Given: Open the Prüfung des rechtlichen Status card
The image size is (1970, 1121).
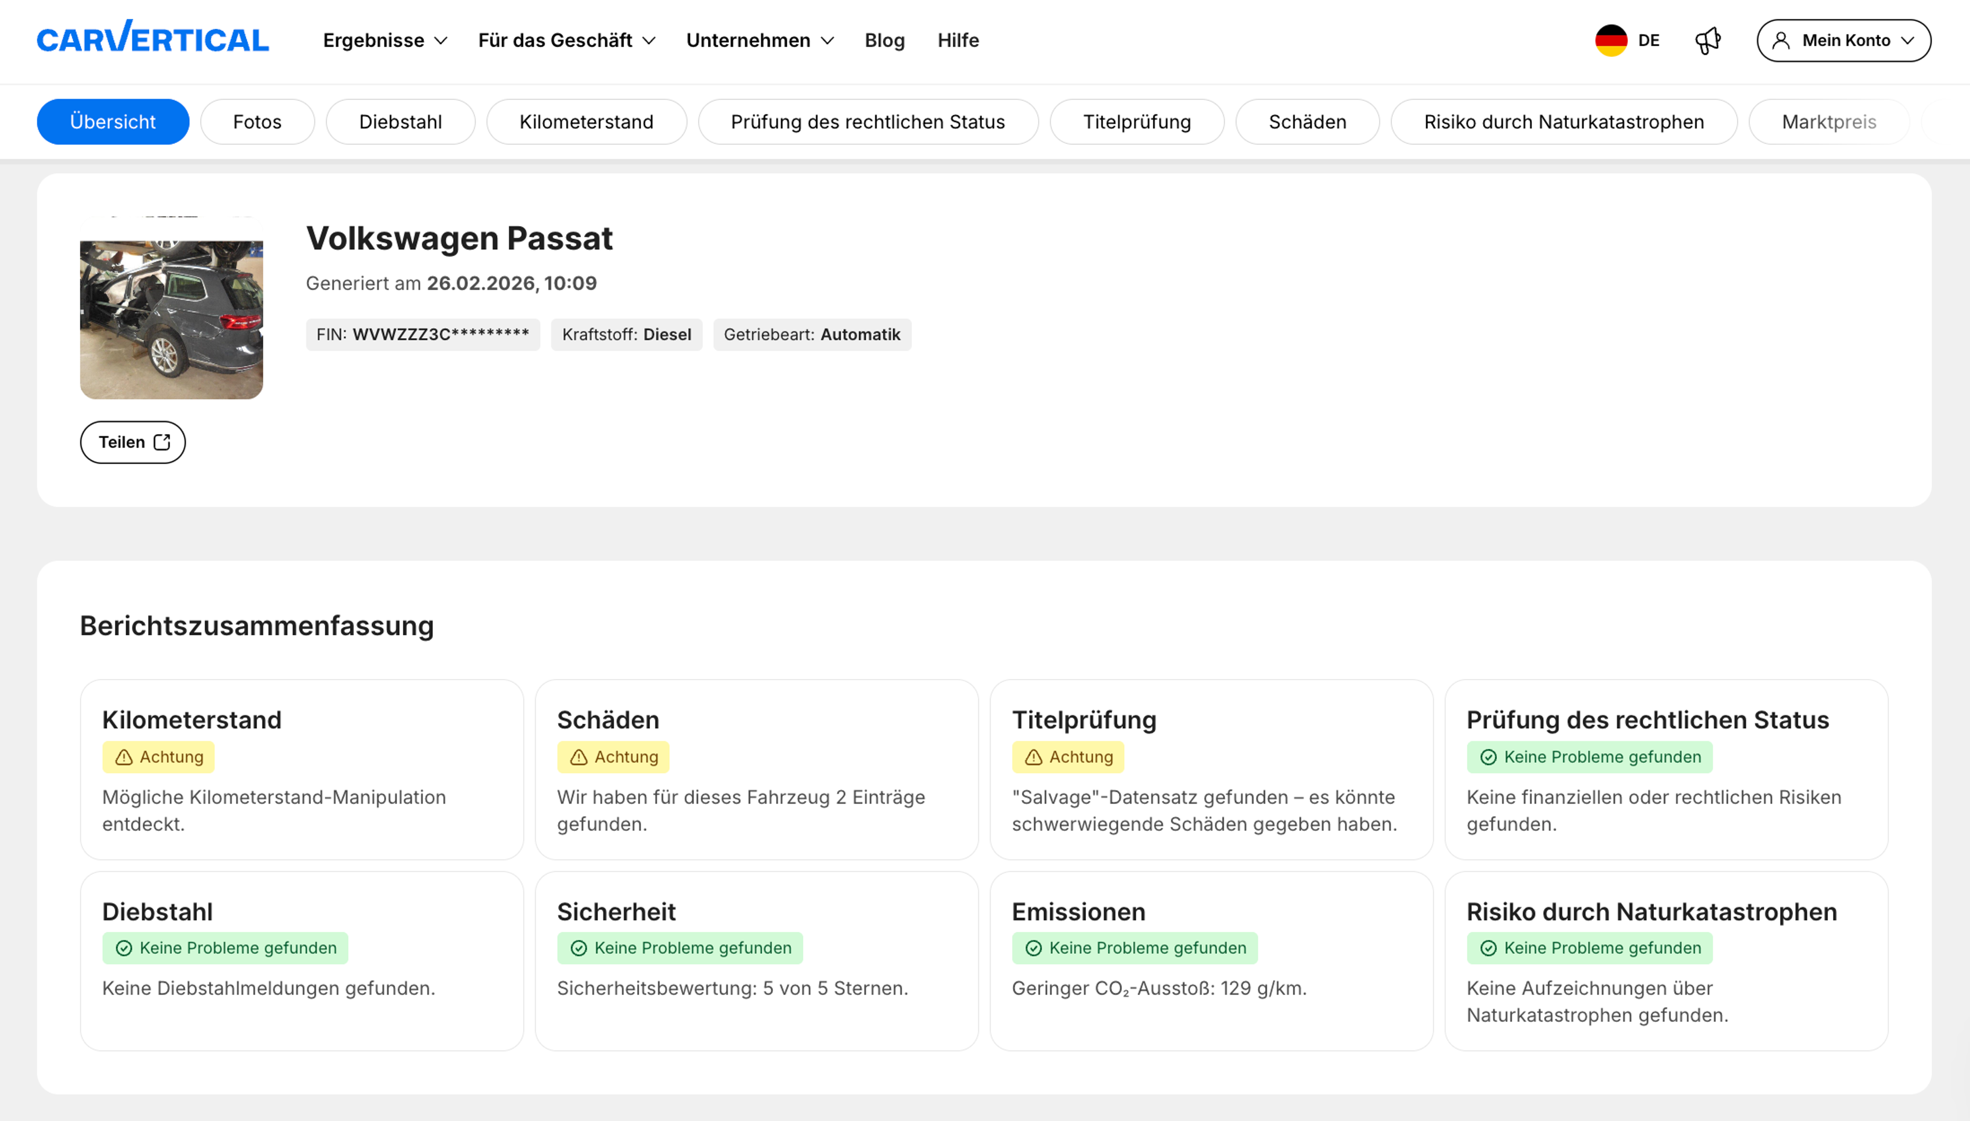Looking at the screenshot, I should (1667, 769).
